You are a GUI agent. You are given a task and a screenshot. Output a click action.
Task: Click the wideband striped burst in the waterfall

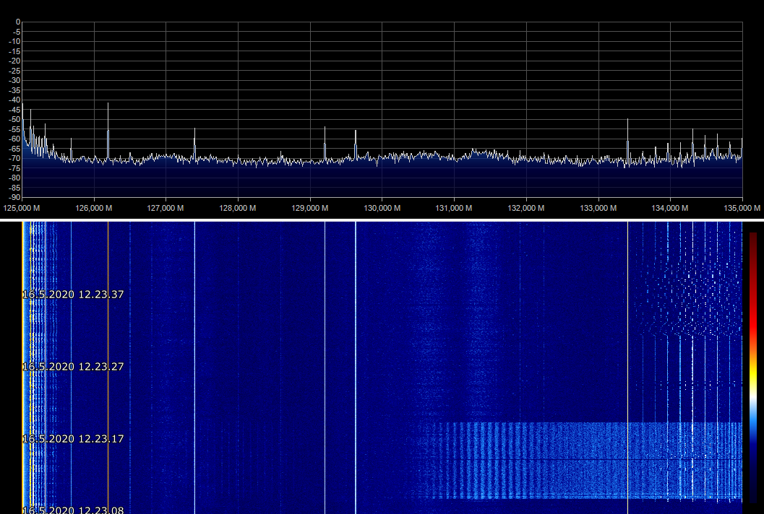(578, 459)
